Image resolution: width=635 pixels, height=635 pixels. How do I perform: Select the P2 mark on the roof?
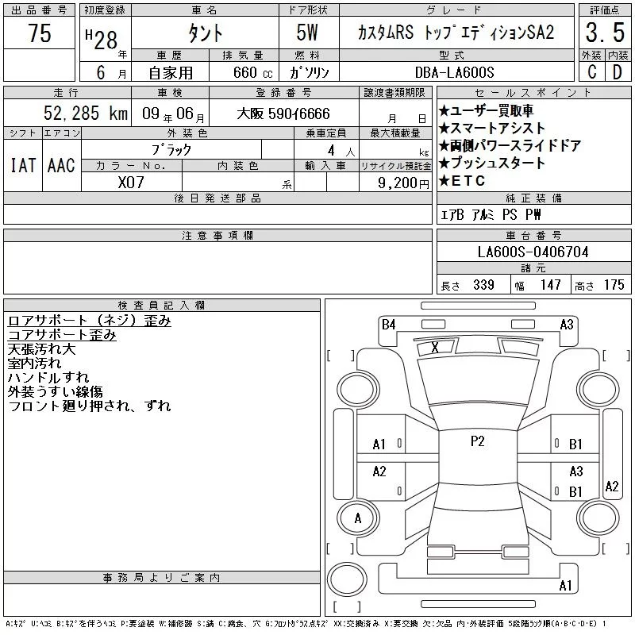(478, 441)
